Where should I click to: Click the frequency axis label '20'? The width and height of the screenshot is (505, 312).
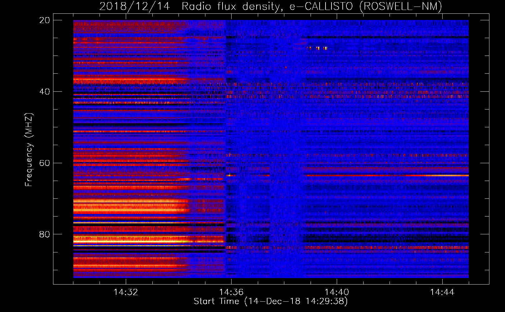44,20
